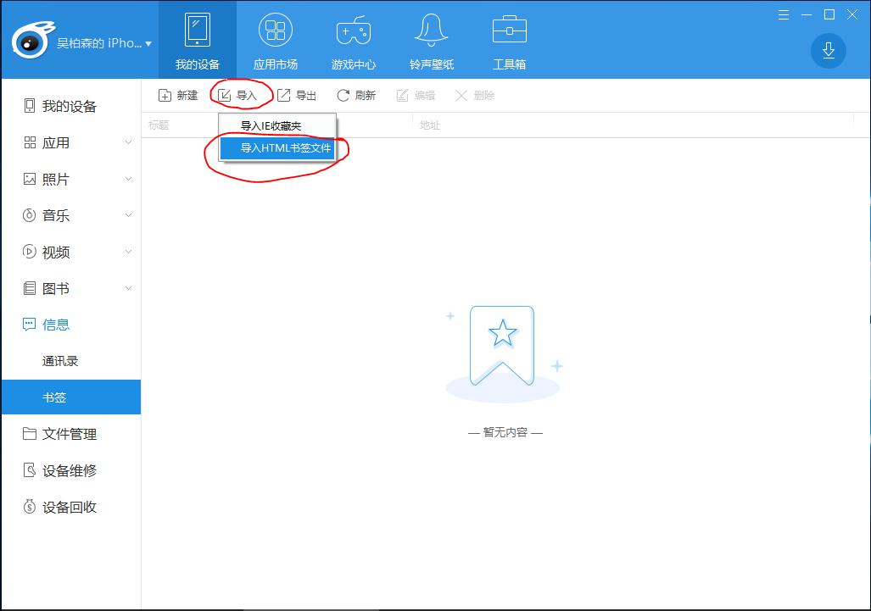Click the 刷新 refresh toolbar button
The height and width of the screenshot is (611, 871).
point(356,96)
